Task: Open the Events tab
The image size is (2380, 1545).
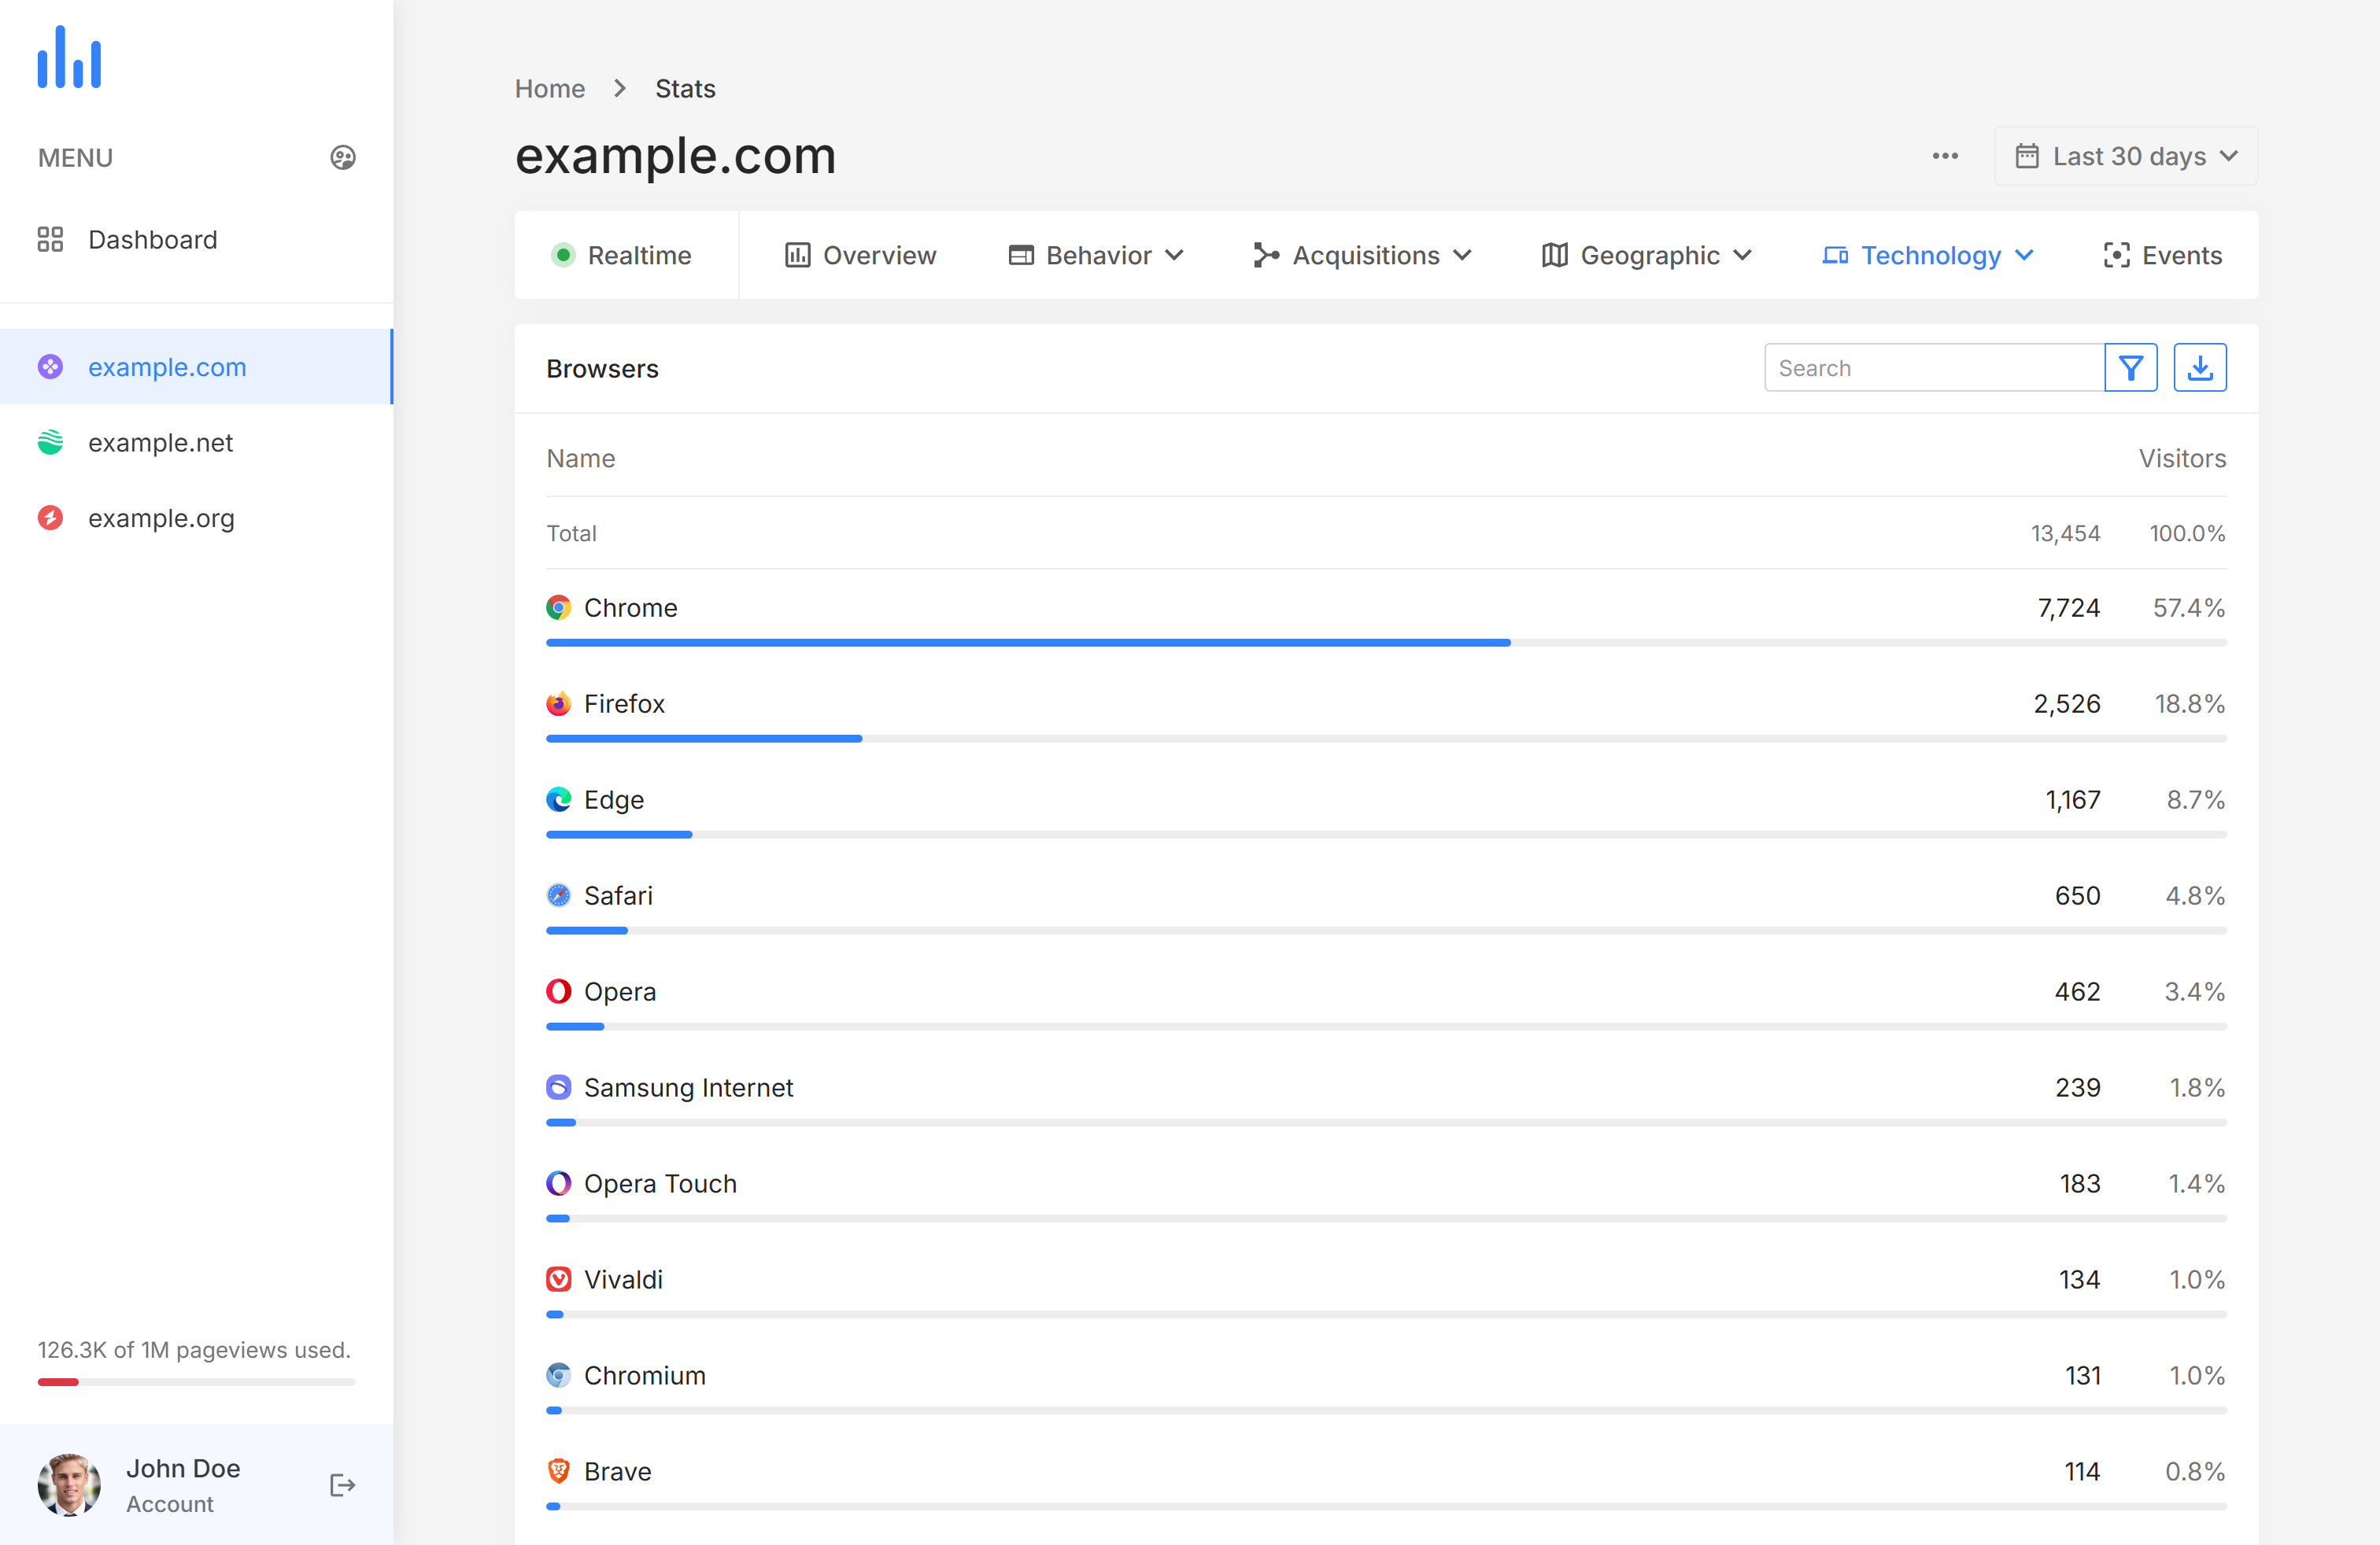Action: 2162,256
